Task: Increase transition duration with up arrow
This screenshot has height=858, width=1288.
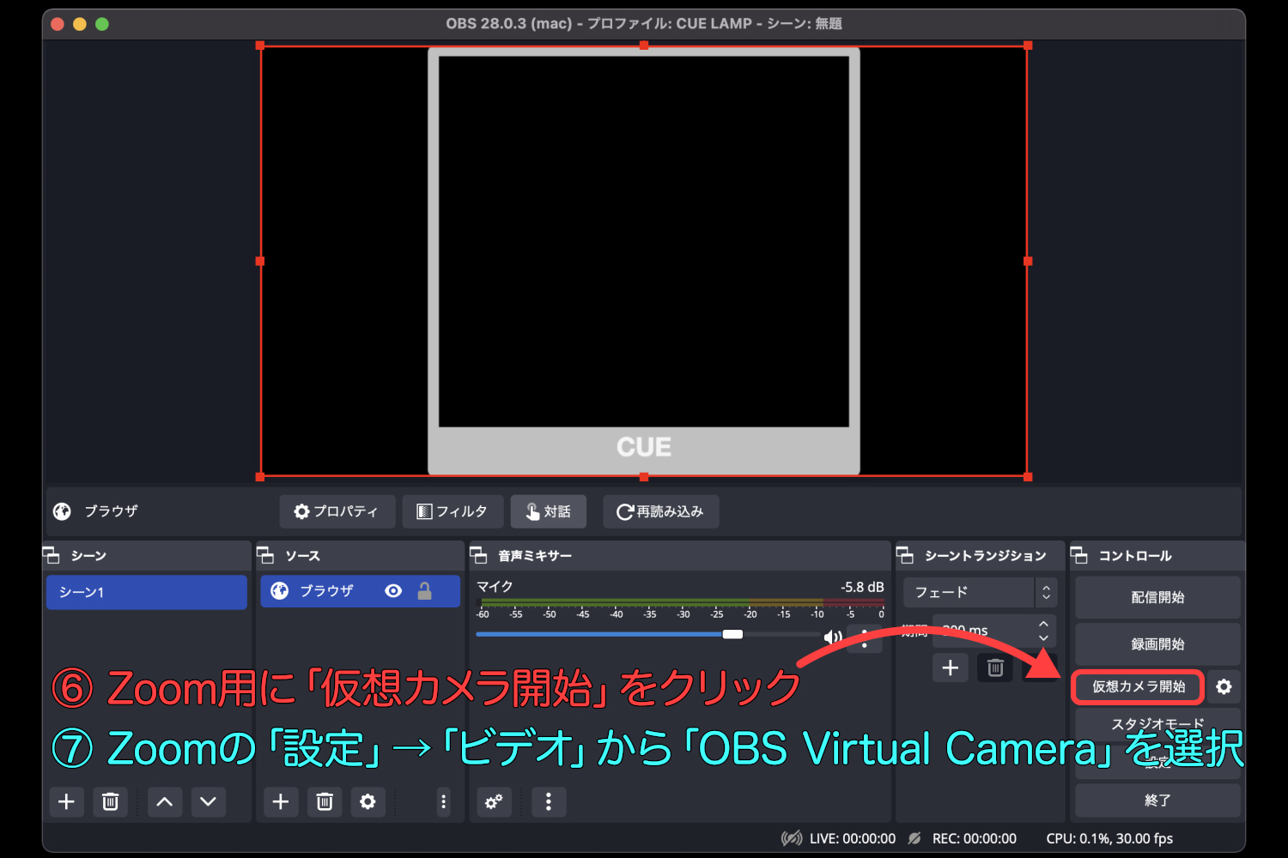Action: point(1043,624)
